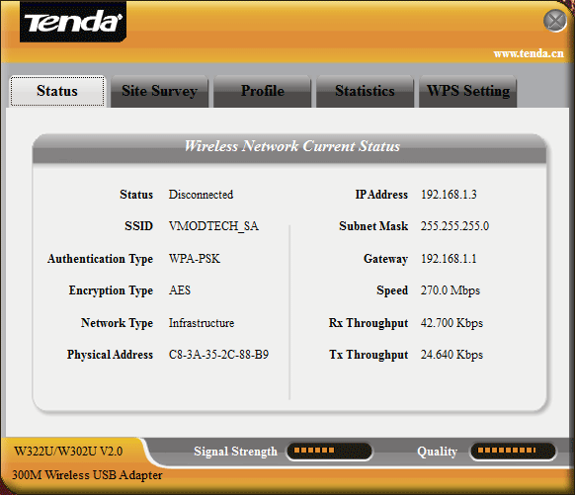Open the www.tenda.cn website link
The image size is (575, 495).
(x=529, y=53)
